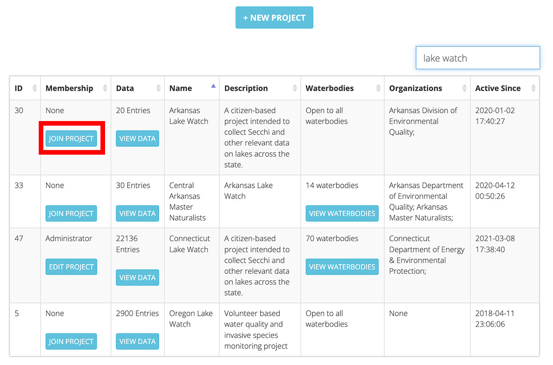Viewport: 553px width, 365px height.
Task: Sort by the Data column arrows
Action: tap(158, 88)
